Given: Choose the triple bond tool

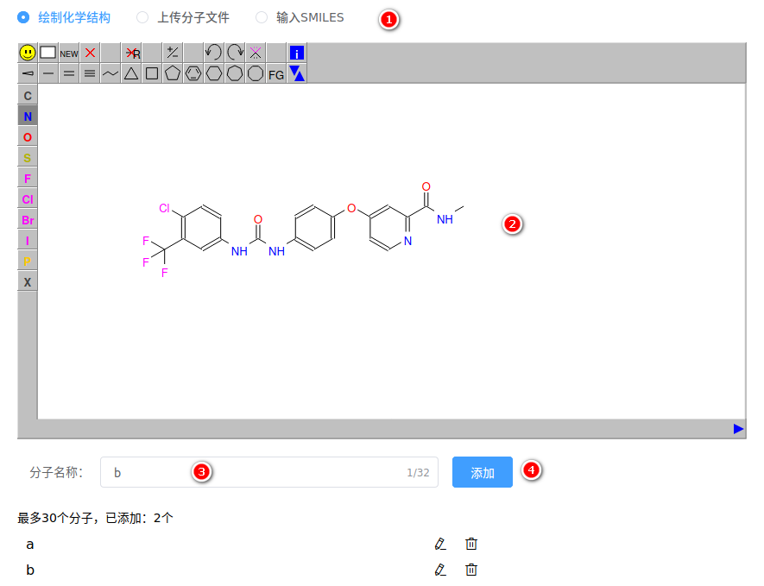Looking at the screenshot, I should [90, 74].
